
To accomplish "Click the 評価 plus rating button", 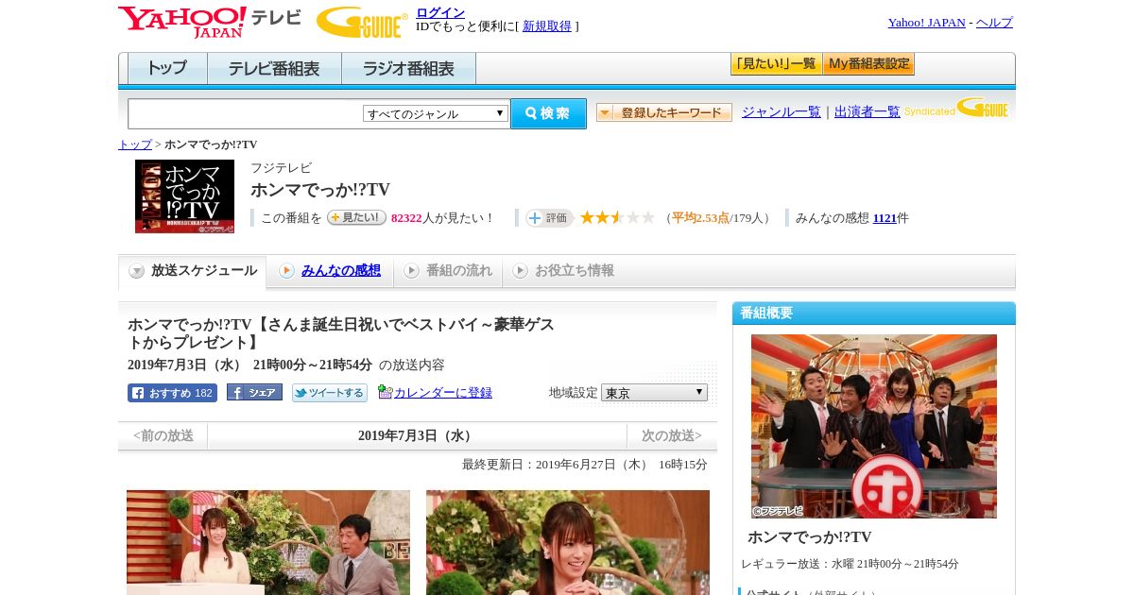I will (x=550, y=218).
